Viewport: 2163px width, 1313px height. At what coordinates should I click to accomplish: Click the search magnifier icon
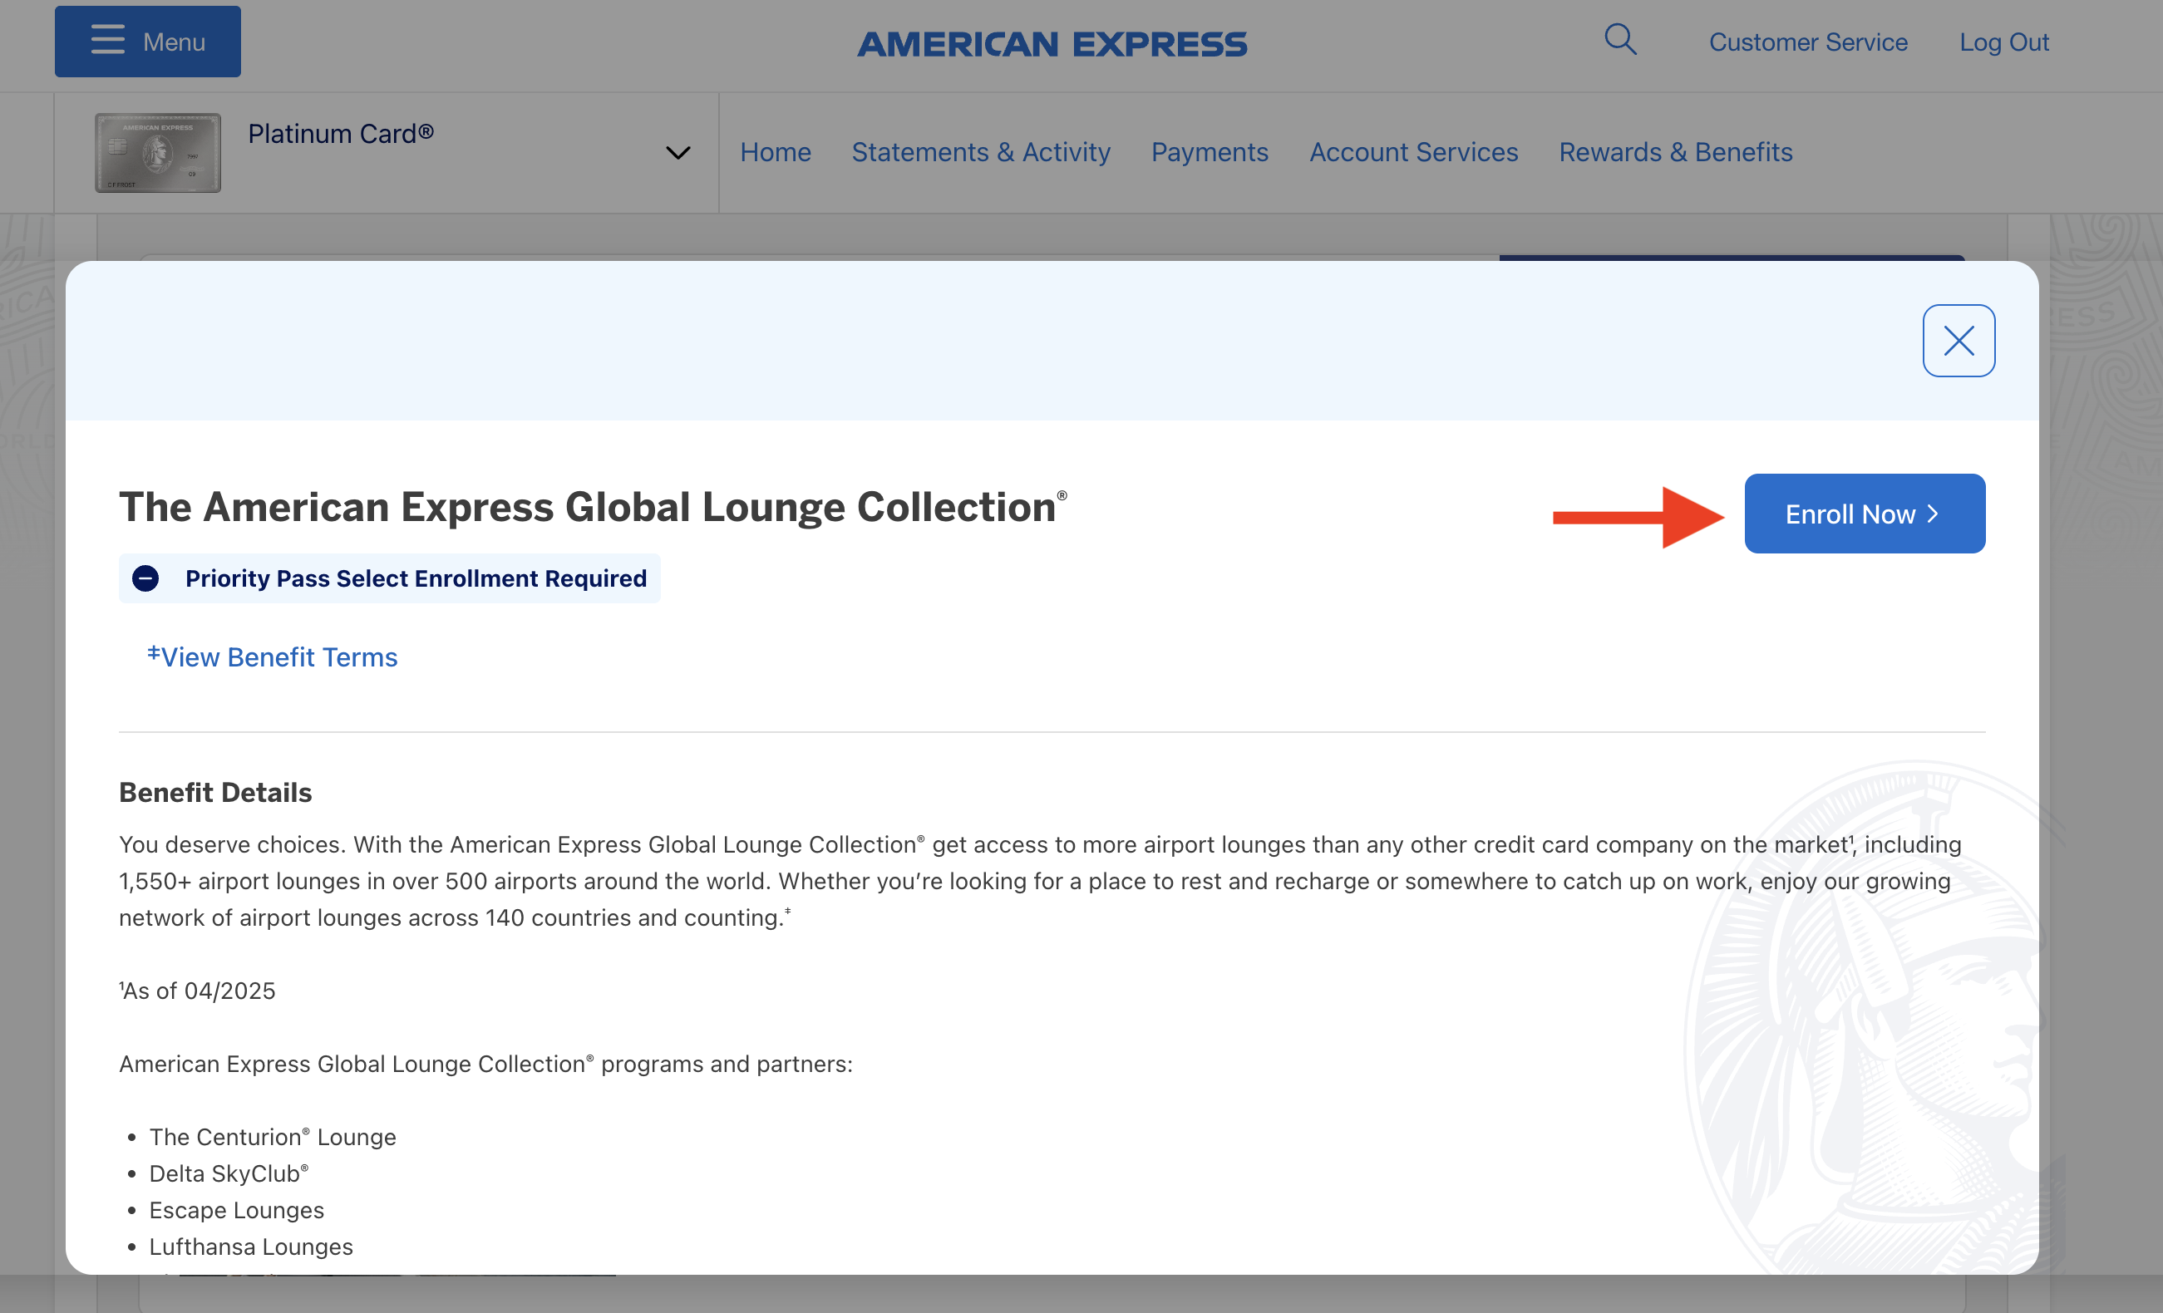click(1620, 40)
